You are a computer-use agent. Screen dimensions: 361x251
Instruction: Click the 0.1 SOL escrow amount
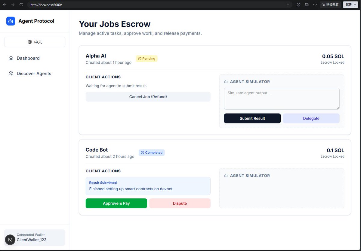[x=335, y=150]
